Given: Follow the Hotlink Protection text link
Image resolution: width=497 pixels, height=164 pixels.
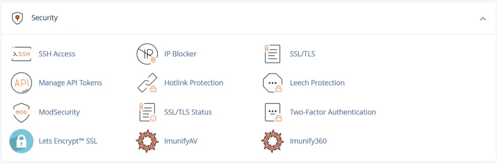Looking at the screenshot, I should 194,83.
